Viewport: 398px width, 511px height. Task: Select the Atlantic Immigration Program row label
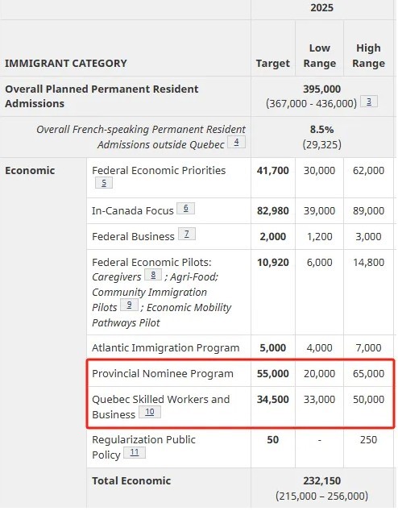pyautogui.click(x=165, y=347)
